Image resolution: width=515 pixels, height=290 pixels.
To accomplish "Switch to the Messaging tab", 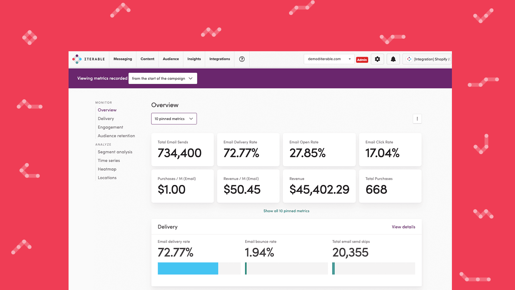I will pos(123,59).
